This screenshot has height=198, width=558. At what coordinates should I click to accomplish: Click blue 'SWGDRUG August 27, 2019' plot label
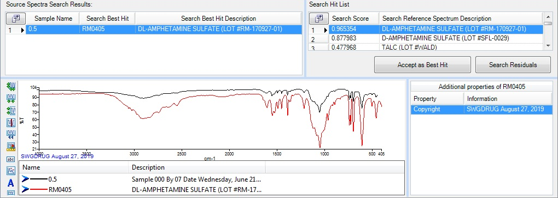[57, 156]
